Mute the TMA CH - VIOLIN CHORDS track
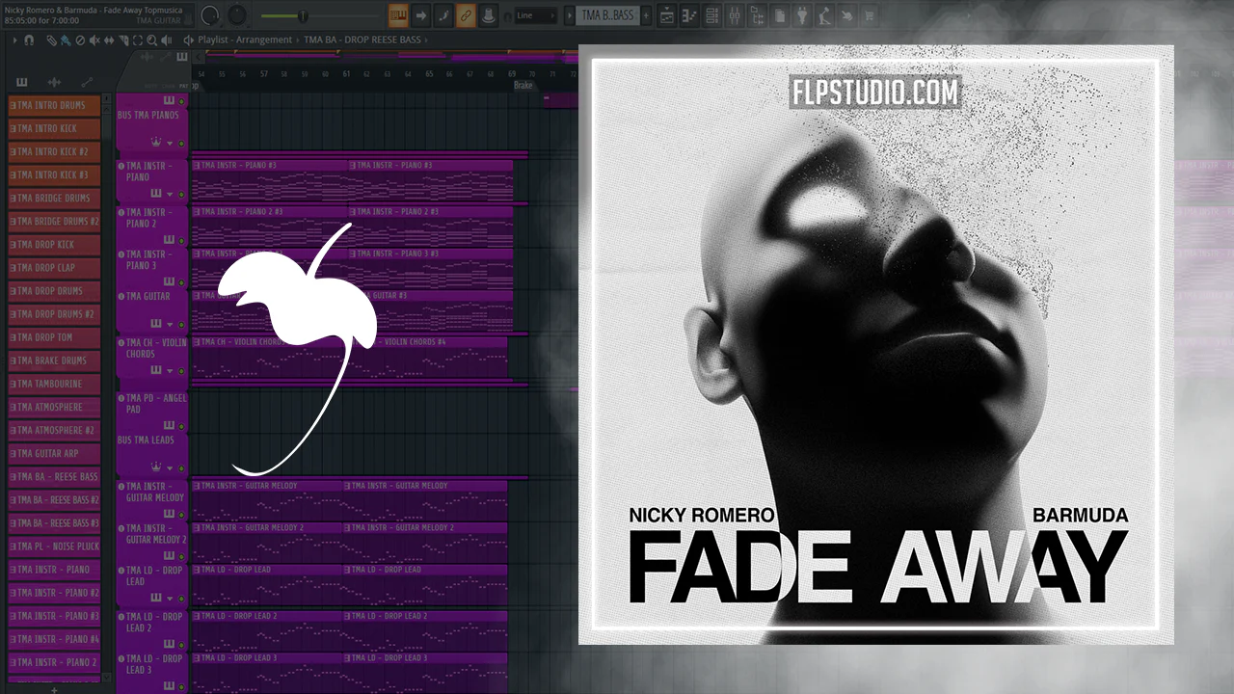 coord(180,371)
